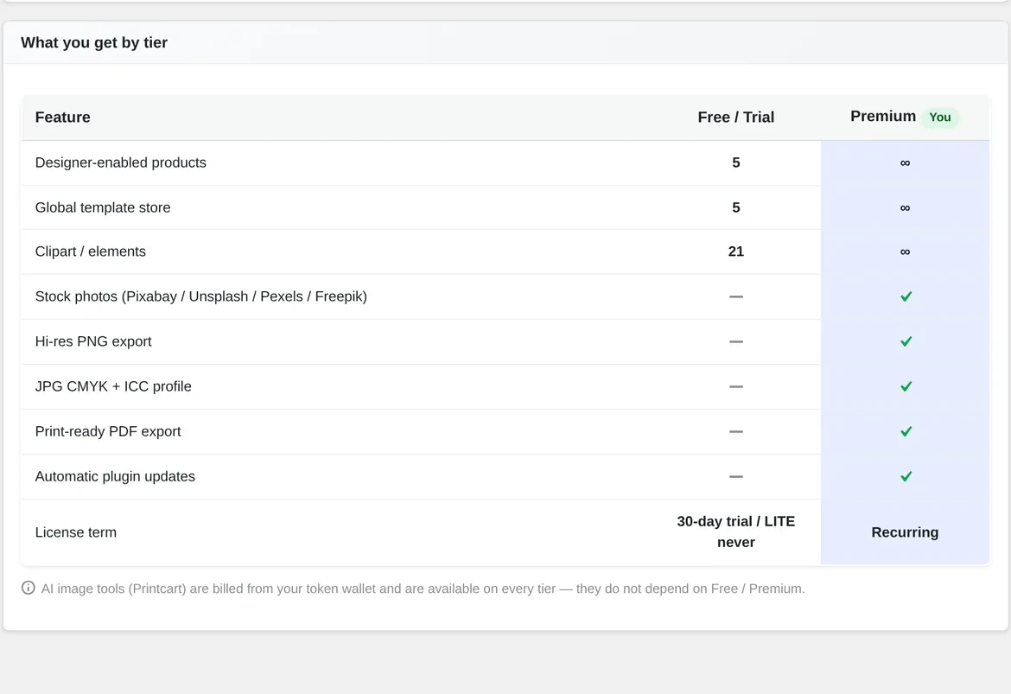
Task: Click the infinity symbol for Global template store
Action: point(906,207)
